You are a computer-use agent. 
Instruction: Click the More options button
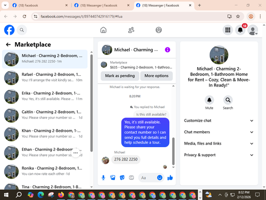click(156, 76)
